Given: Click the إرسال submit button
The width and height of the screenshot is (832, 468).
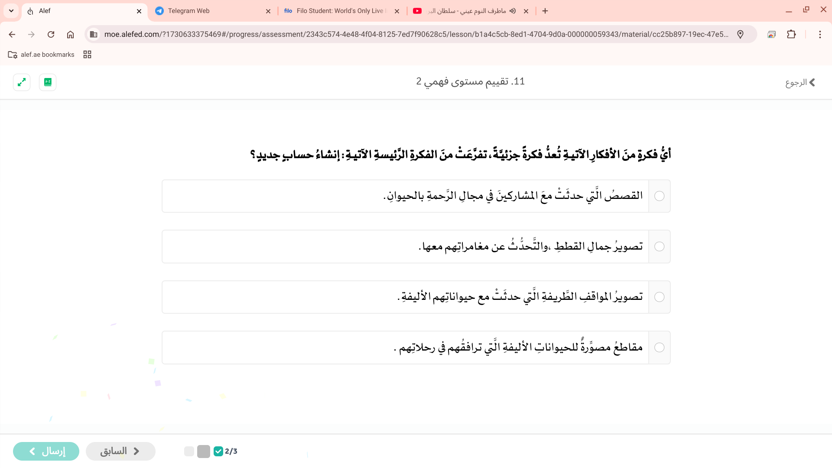Looking at the screenshot, I should coord(46,451).
